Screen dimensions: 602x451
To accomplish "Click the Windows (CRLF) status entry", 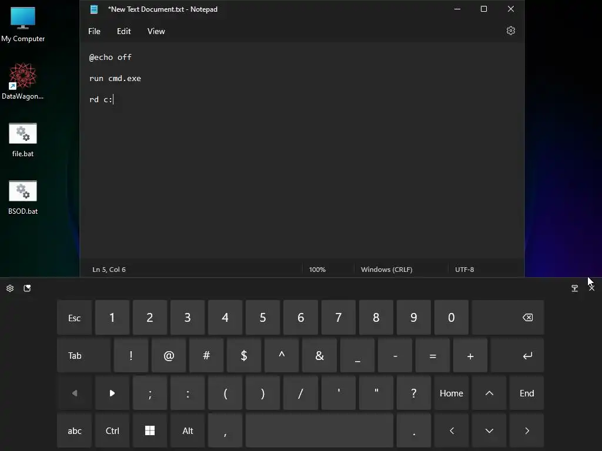I will 386,270.
